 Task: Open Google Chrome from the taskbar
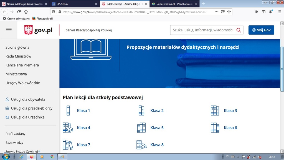(x=52, y=157)
